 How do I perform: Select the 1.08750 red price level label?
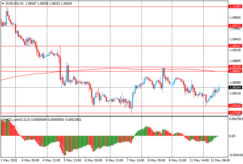pyautogui.click(x=235, y=67)
